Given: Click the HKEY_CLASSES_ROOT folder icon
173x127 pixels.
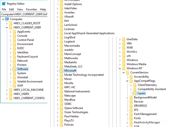Looking at the screenshot, I should pos(11,23).
